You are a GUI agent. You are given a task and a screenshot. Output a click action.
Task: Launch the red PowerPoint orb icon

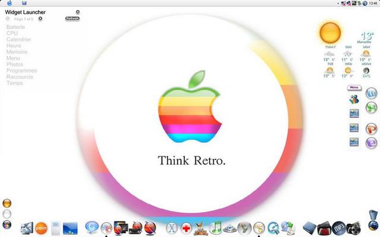[x=371, y=129]
